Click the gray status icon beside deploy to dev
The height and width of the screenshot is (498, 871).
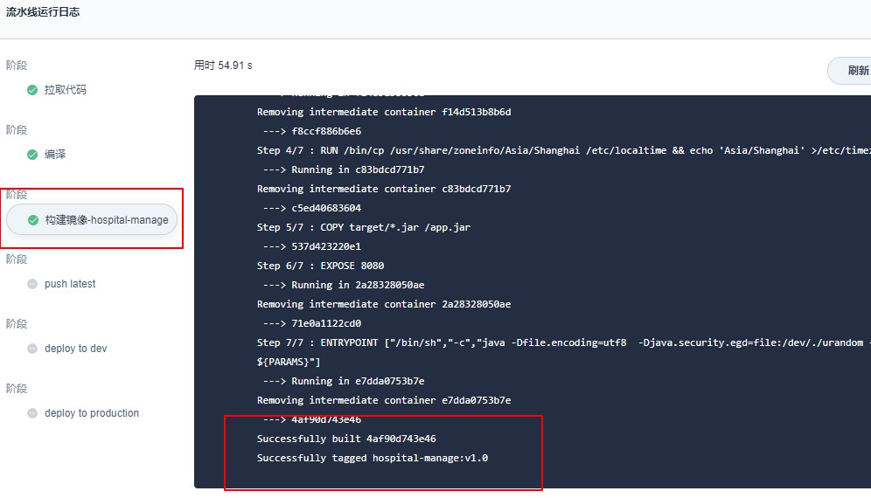[x=32, y=349]
